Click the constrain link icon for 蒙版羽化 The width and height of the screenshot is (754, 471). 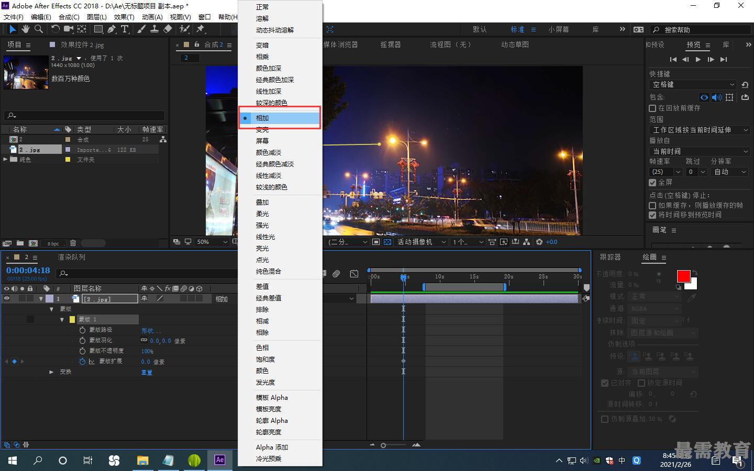144,340
